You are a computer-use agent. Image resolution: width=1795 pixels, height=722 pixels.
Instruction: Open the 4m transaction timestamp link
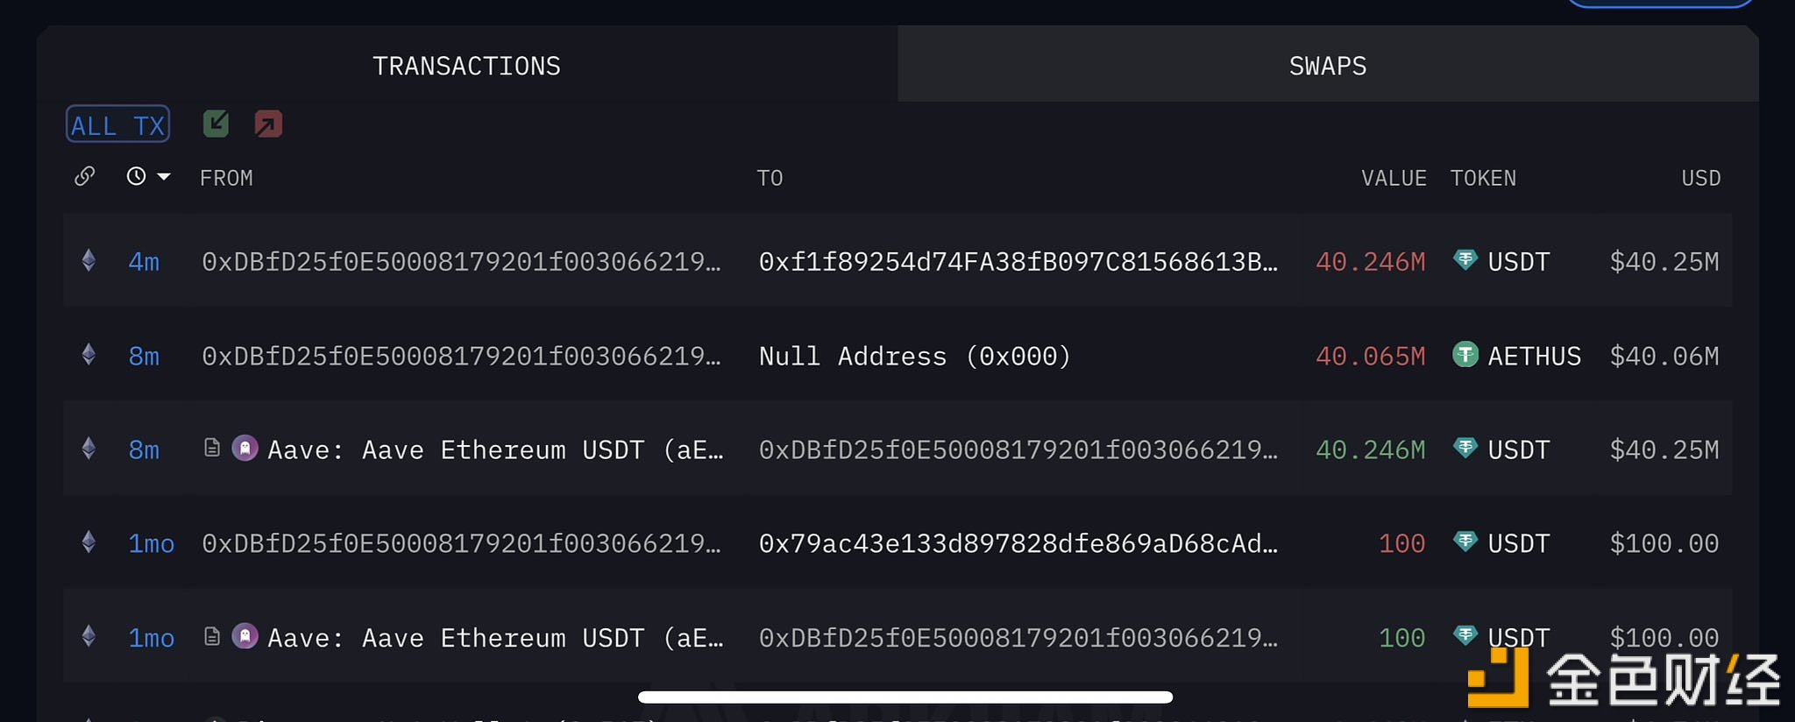[144, 262]
